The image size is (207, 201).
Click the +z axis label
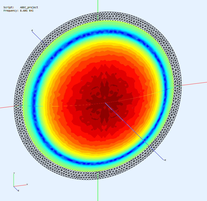[x=165, y=160]
